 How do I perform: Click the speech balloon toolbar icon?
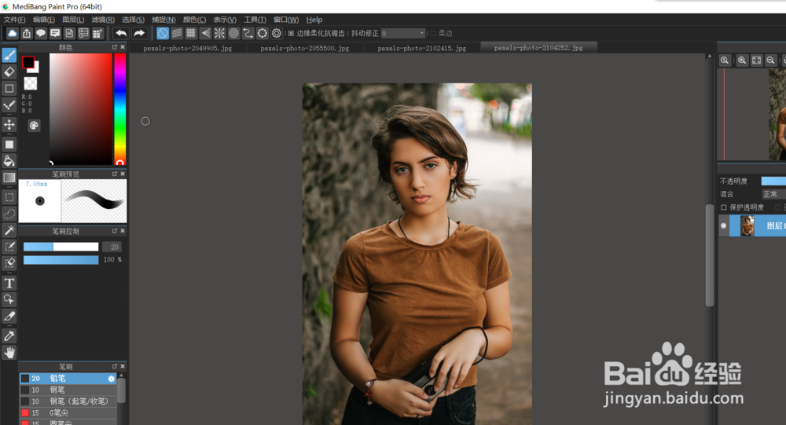pyautogui.click(x=41, y=33)
